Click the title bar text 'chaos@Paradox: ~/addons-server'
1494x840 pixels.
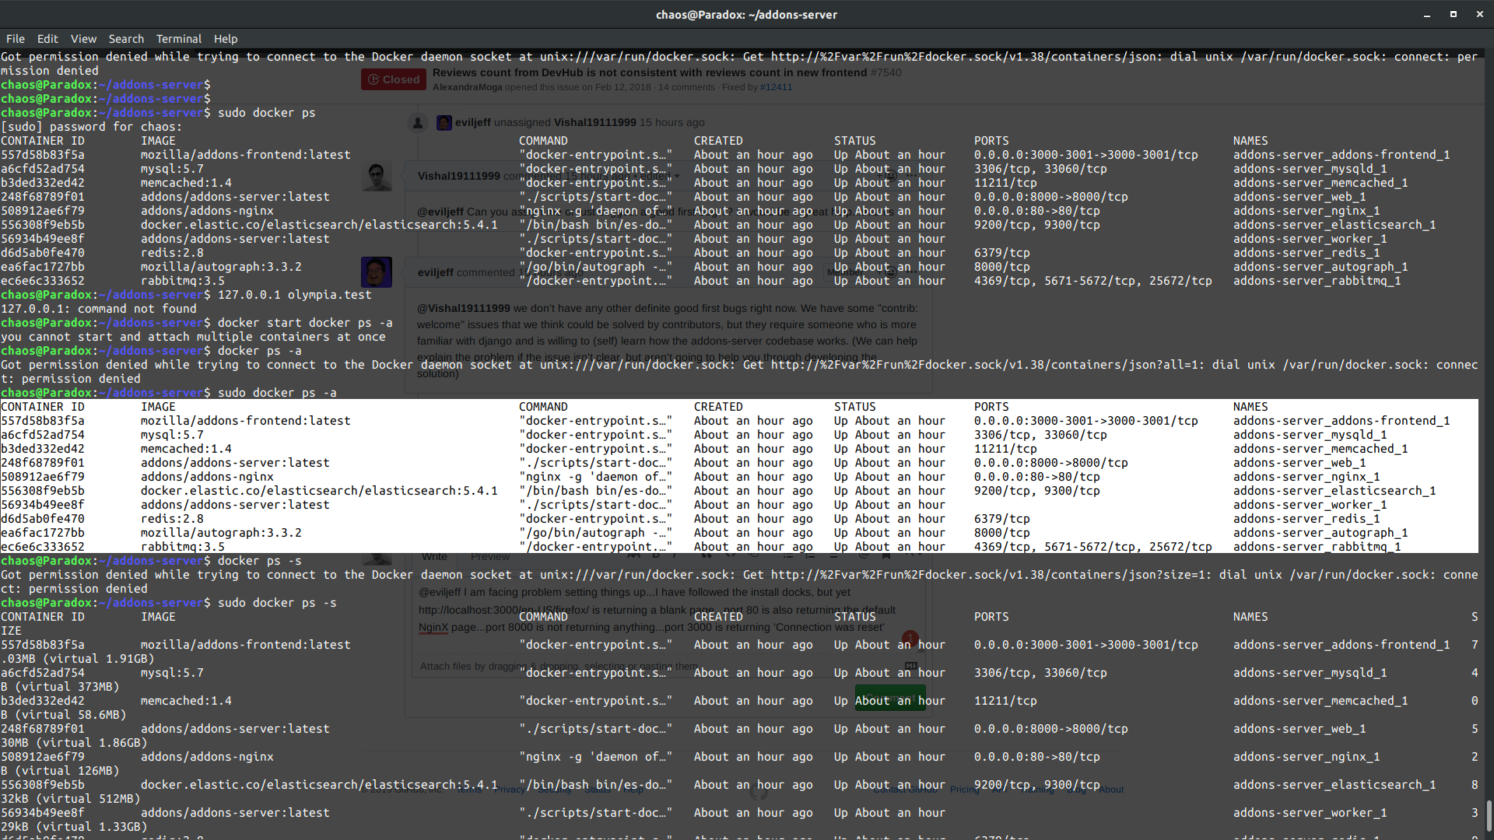tap(746, 15)
